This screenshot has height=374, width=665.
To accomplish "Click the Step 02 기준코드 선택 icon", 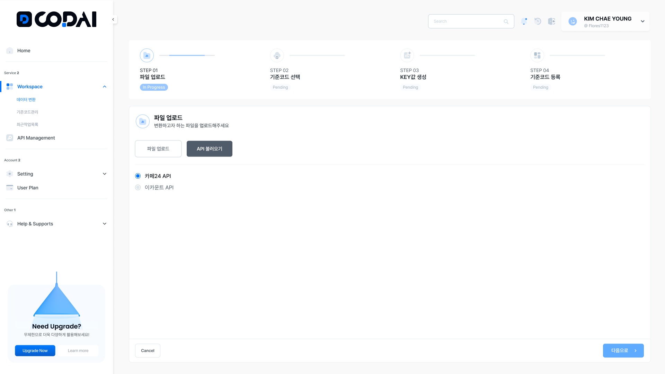I will [277, 55].
